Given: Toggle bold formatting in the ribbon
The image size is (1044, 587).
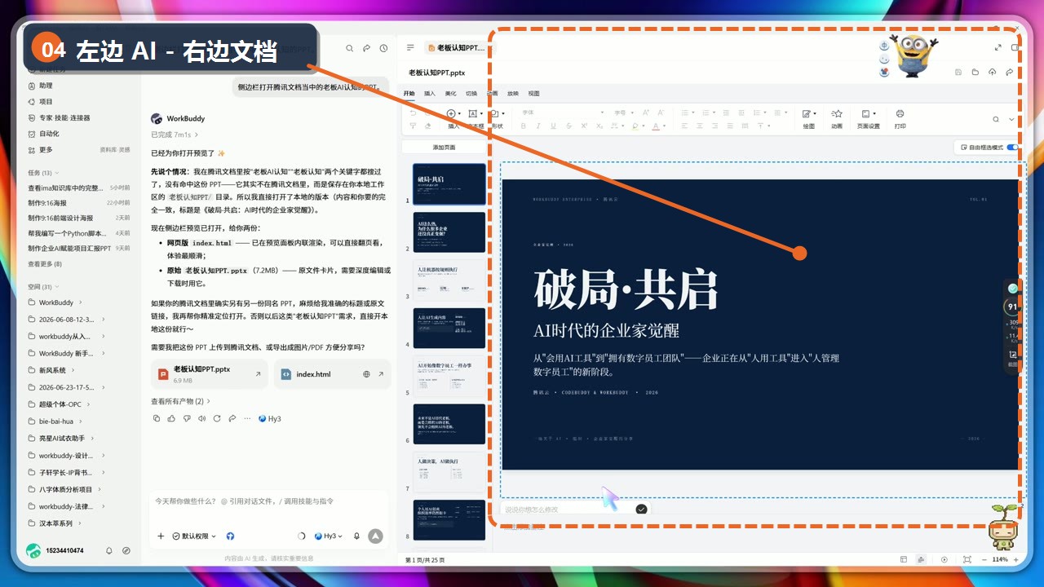Looking at the screenshot, I should 524,126.
